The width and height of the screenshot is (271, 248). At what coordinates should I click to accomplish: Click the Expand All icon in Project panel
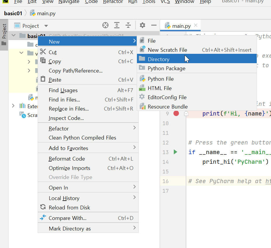pos(117,25)
